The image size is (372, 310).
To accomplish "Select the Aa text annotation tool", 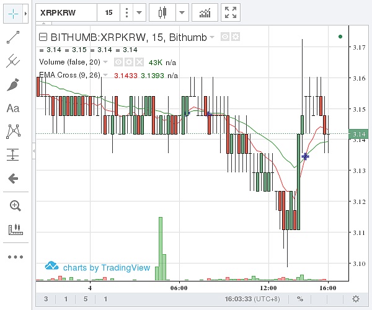I will tap(13, 108).
